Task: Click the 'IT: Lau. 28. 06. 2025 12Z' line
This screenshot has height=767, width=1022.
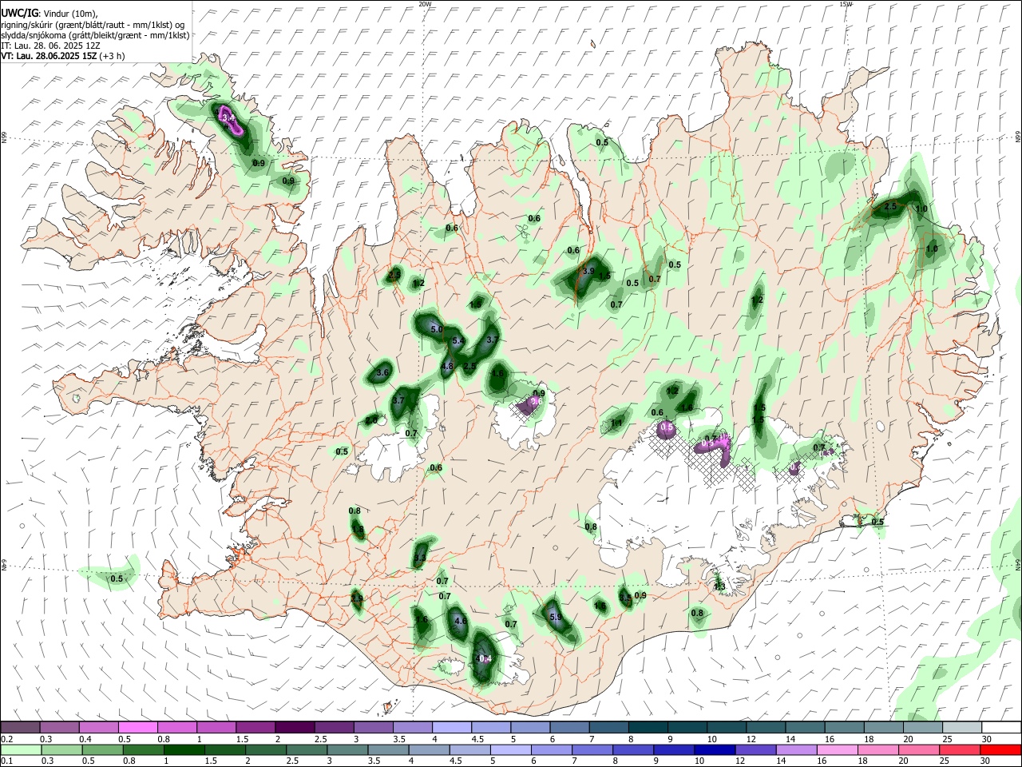Action: tap(50, 46)
